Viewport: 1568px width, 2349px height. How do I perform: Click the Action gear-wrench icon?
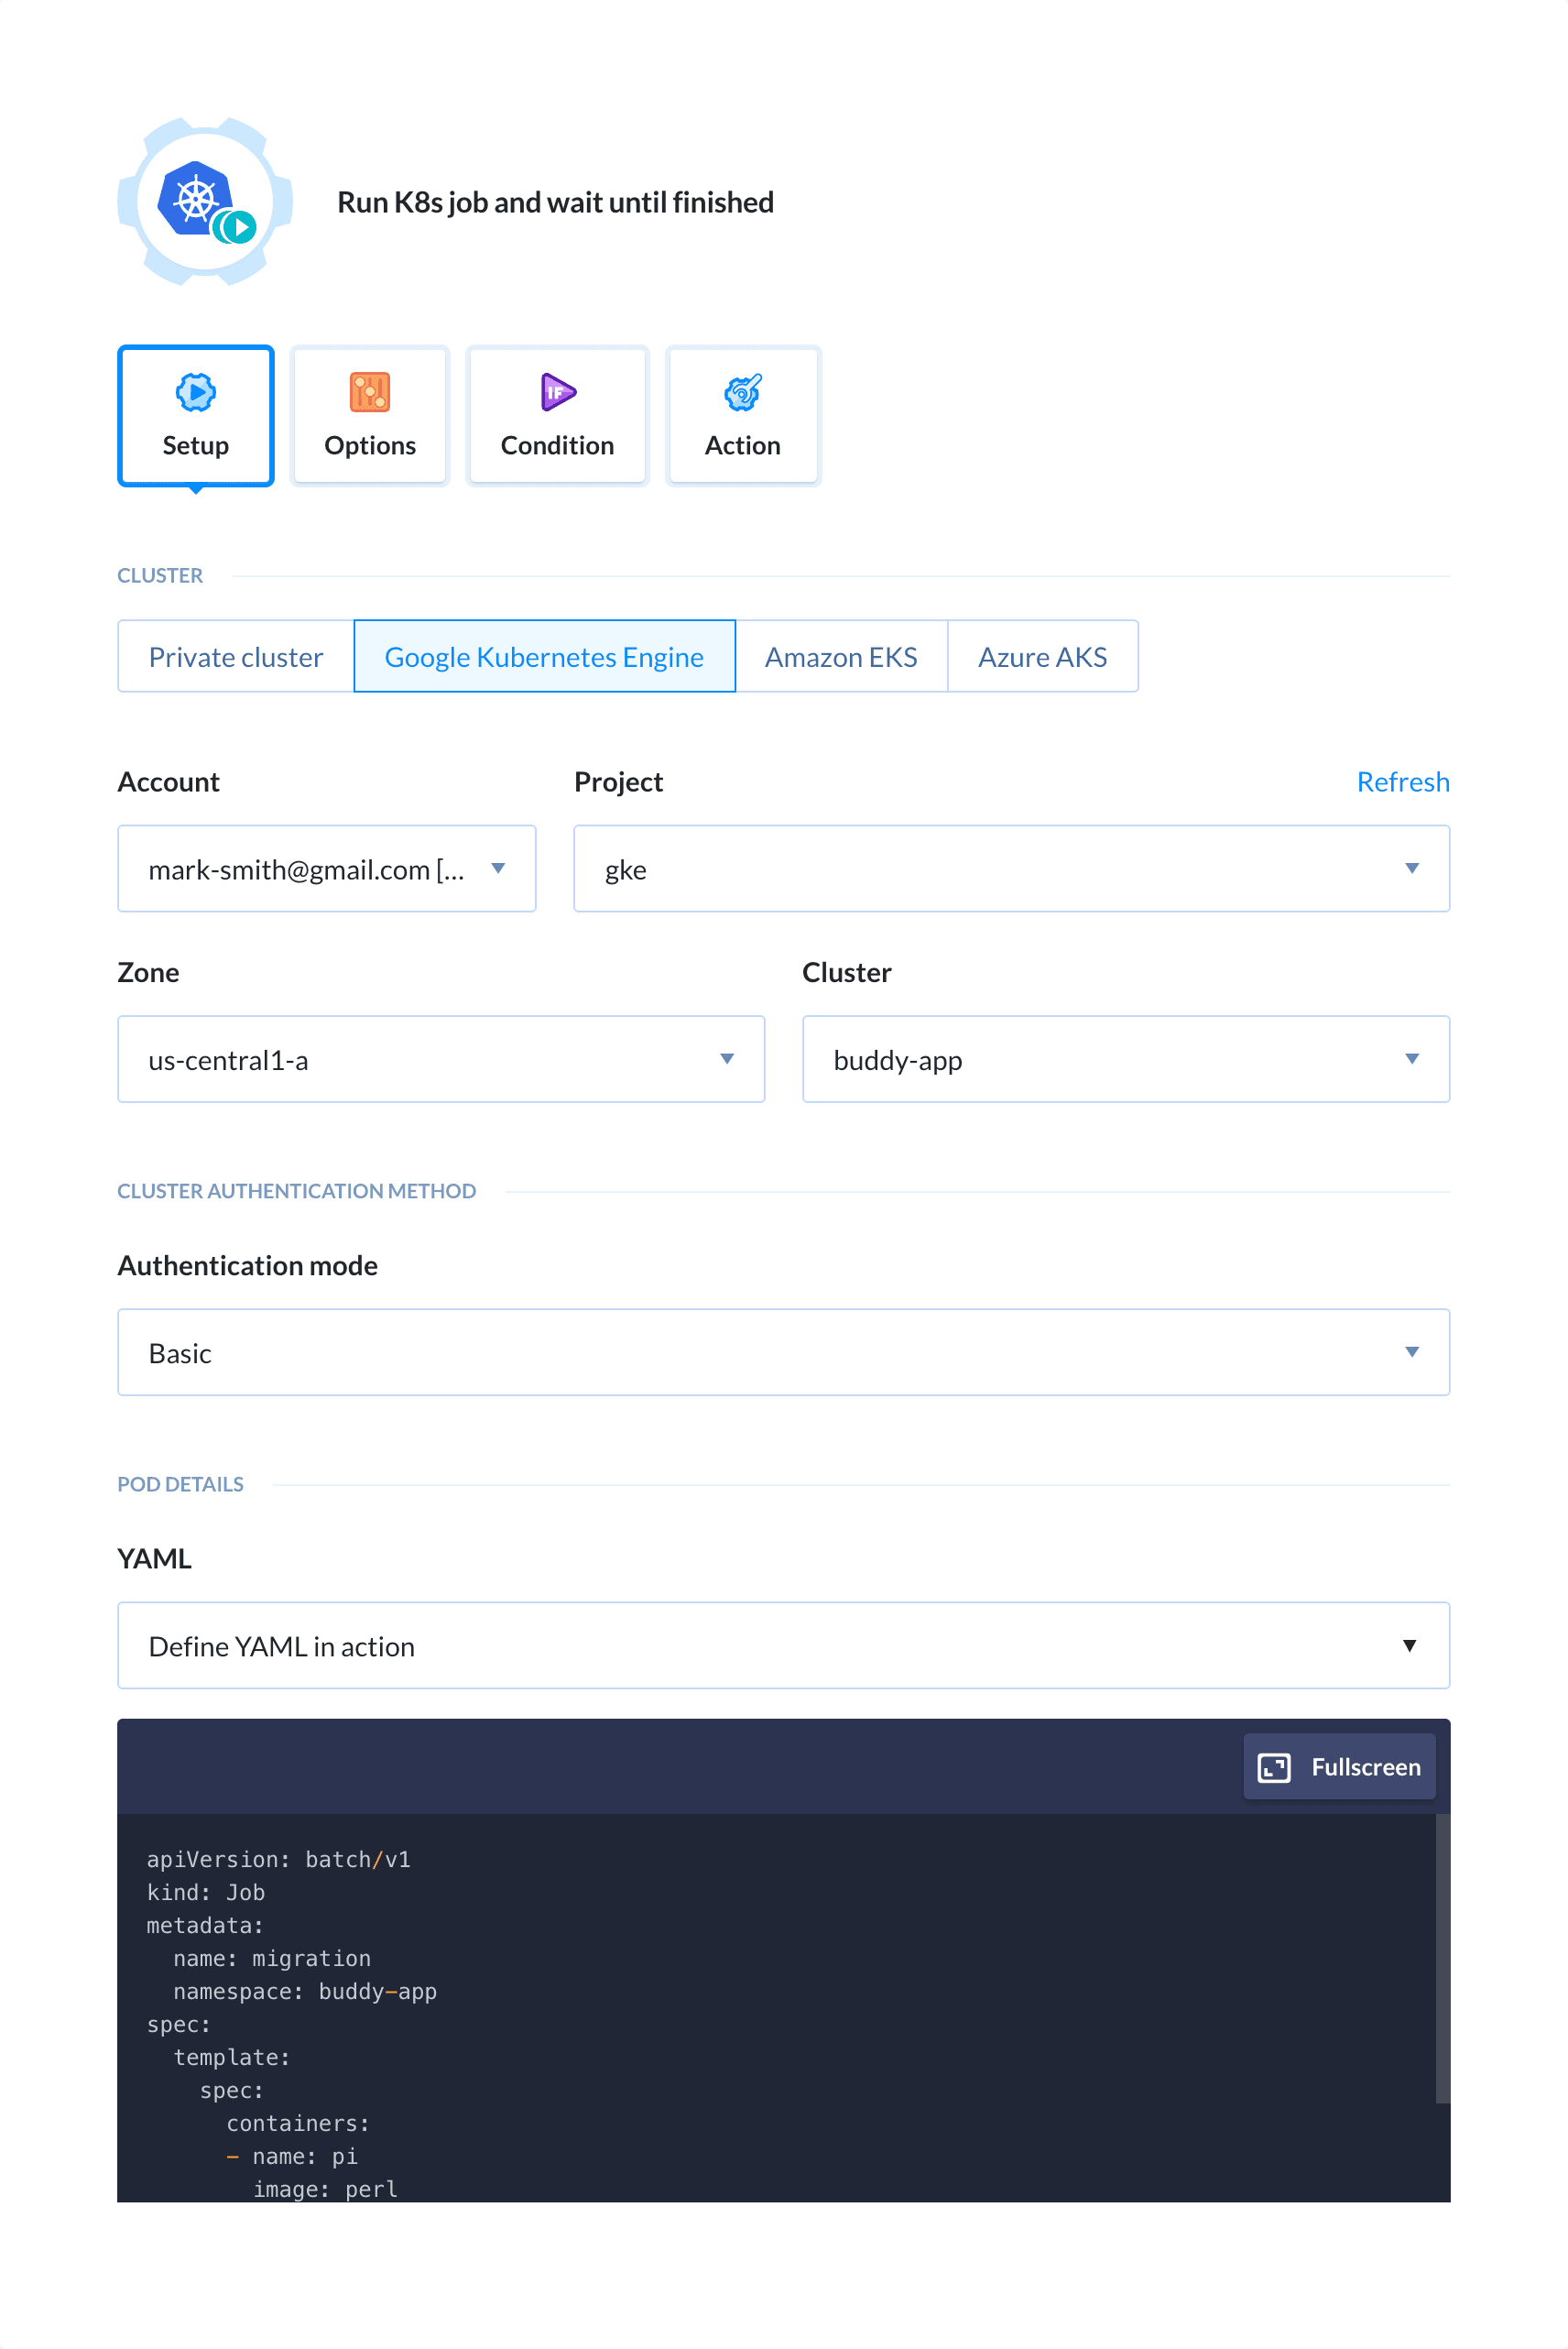tap(742, 392)
